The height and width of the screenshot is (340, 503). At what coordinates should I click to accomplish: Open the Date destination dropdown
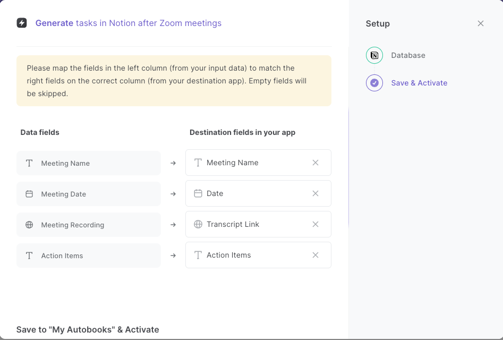point(258,193)
